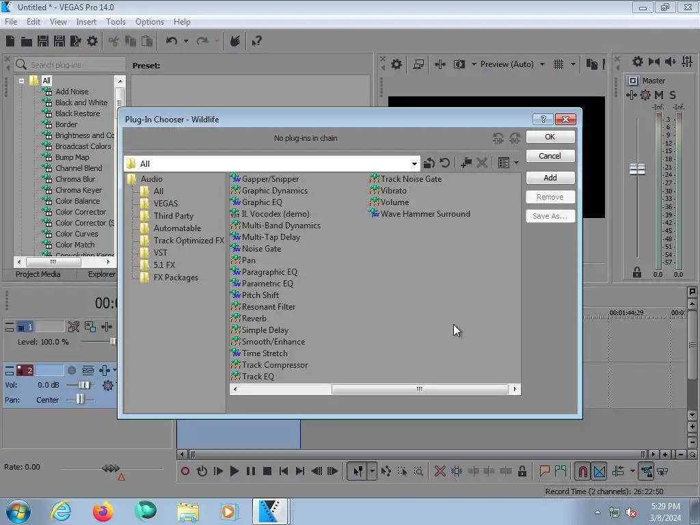Click the Master volume fader handle
The width and height of the screenshot is (700, 525).
coord(637,170)
